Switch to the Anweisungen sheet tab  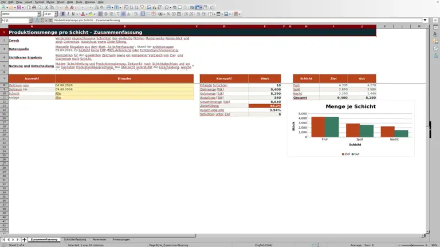(x=121, y=240)
